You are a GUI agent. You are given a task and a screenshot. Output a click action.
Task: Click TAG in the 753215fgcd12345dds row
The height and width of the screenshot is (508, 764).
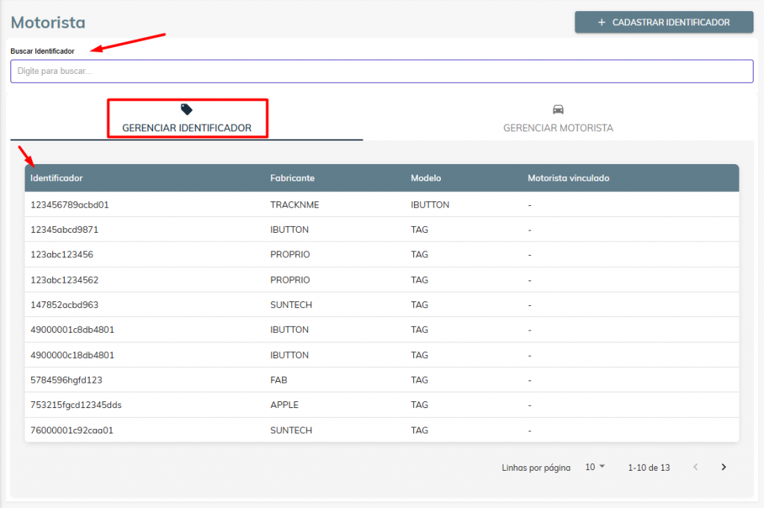tap(419, 405)
